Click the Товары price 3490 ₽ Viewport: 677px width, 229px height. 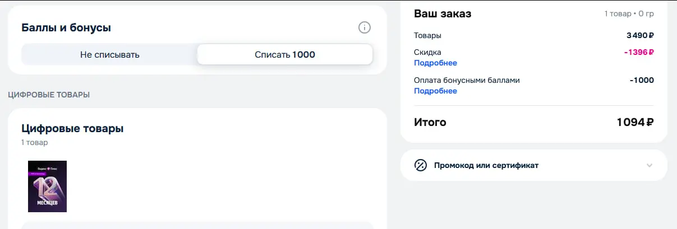(x=640, y=35)
